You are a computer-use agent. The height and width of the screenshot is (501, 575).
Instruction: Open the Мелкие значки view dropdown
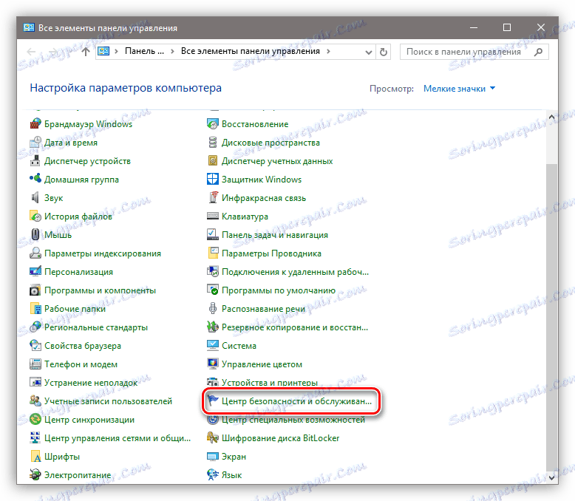[x=459, y=89]
